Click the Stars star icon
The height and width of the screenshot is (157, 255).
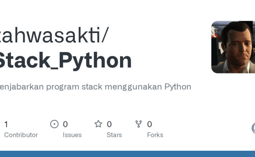click(x=98, y=124)
